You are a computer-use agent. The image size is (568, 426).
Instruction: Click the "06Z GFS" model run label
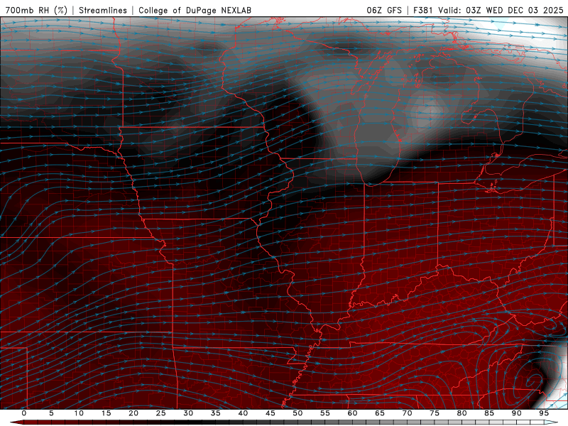click(384, 10)
